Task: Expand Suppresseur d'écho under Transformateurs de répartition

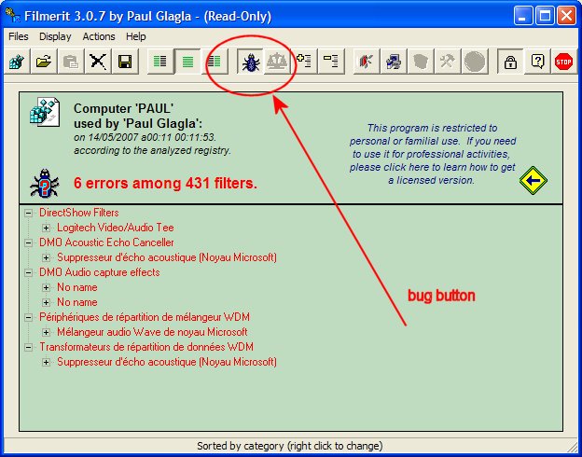Action: pos(46,362)
